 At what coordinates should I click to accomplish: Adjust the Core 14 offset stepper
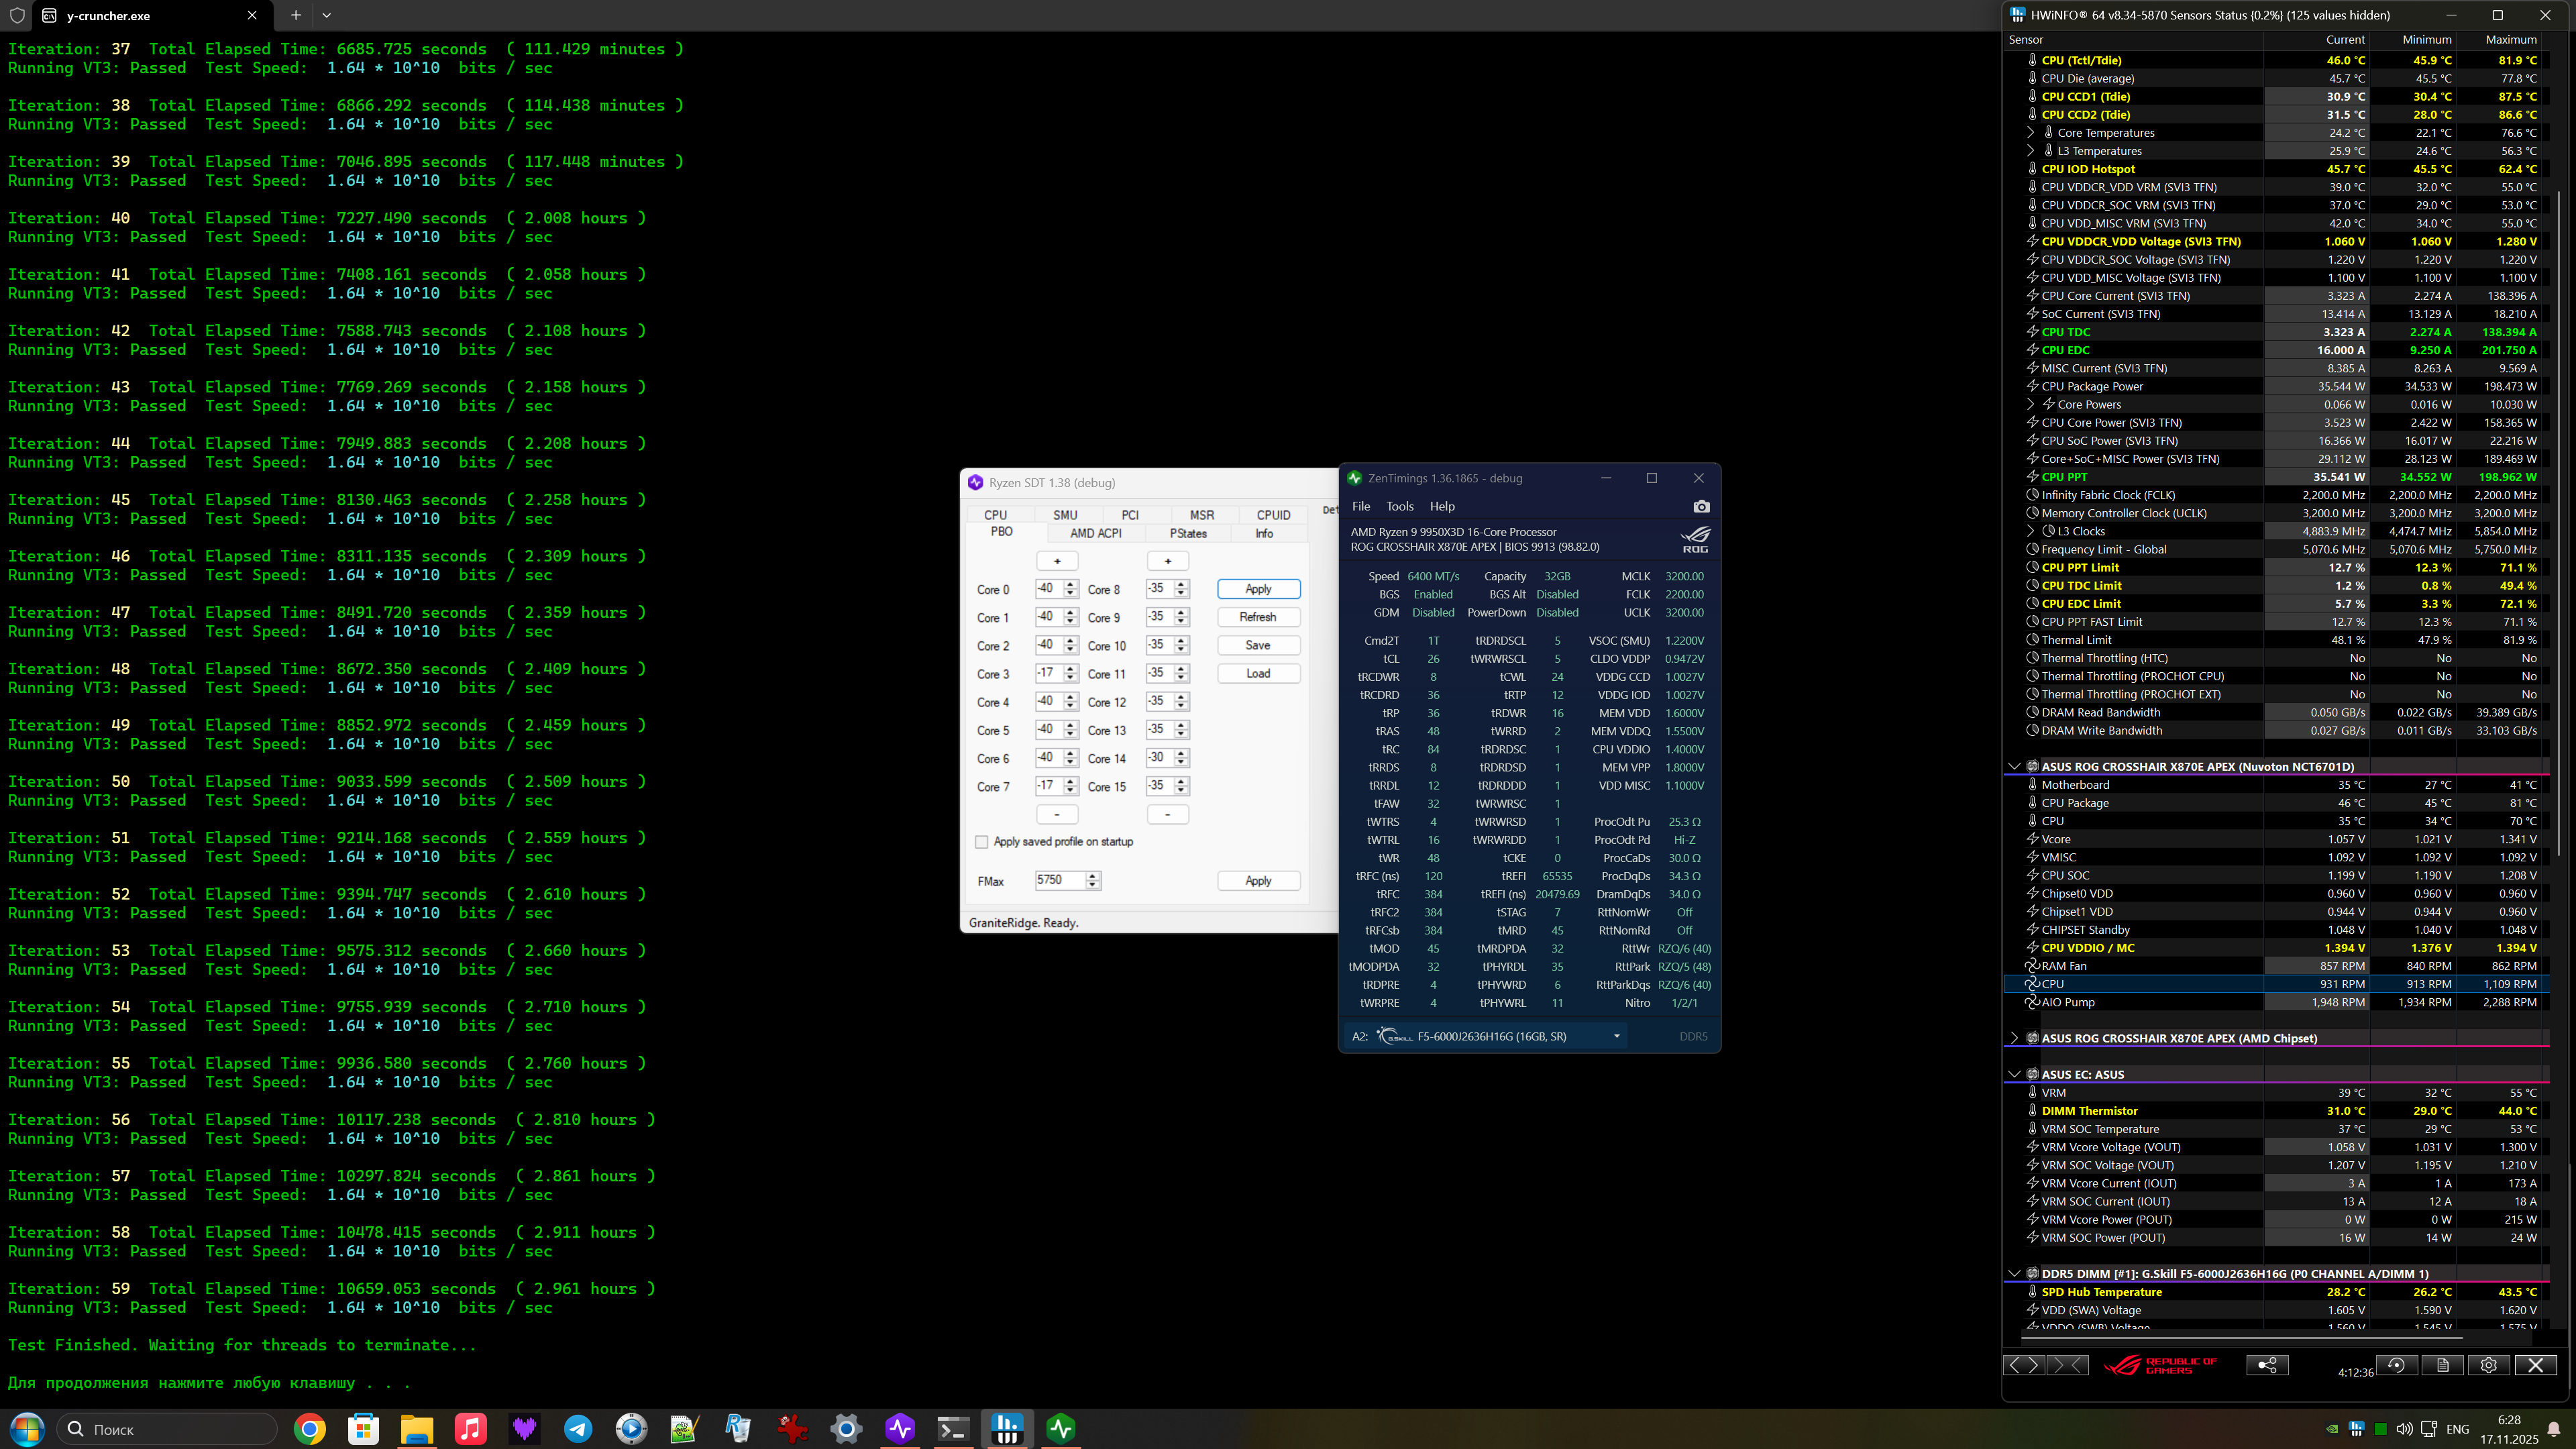click(1181, 758)
